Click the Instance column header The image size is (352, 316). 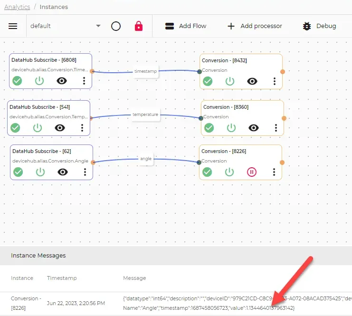coord(22,278)
